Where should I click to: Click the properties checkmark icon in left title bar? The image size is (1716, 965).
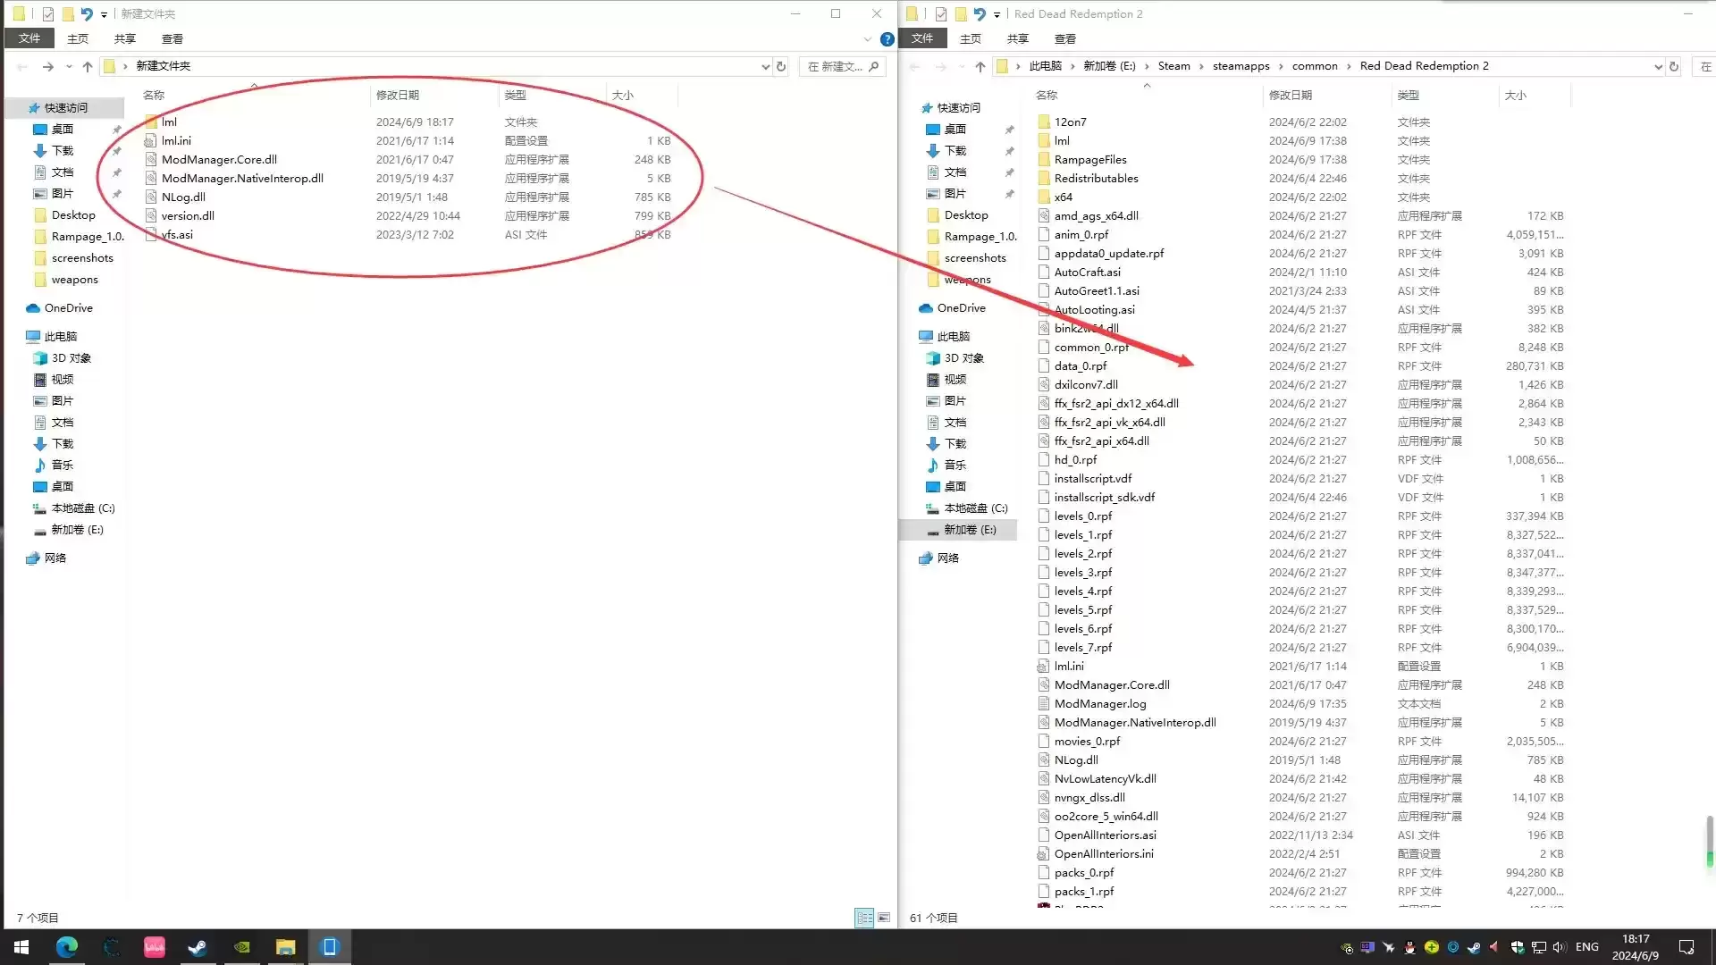[x=48, y=13]
